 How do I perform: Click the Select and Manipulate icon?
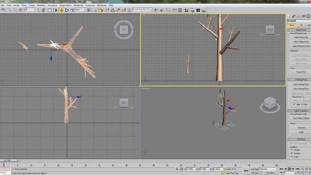(x=95, y=10)
